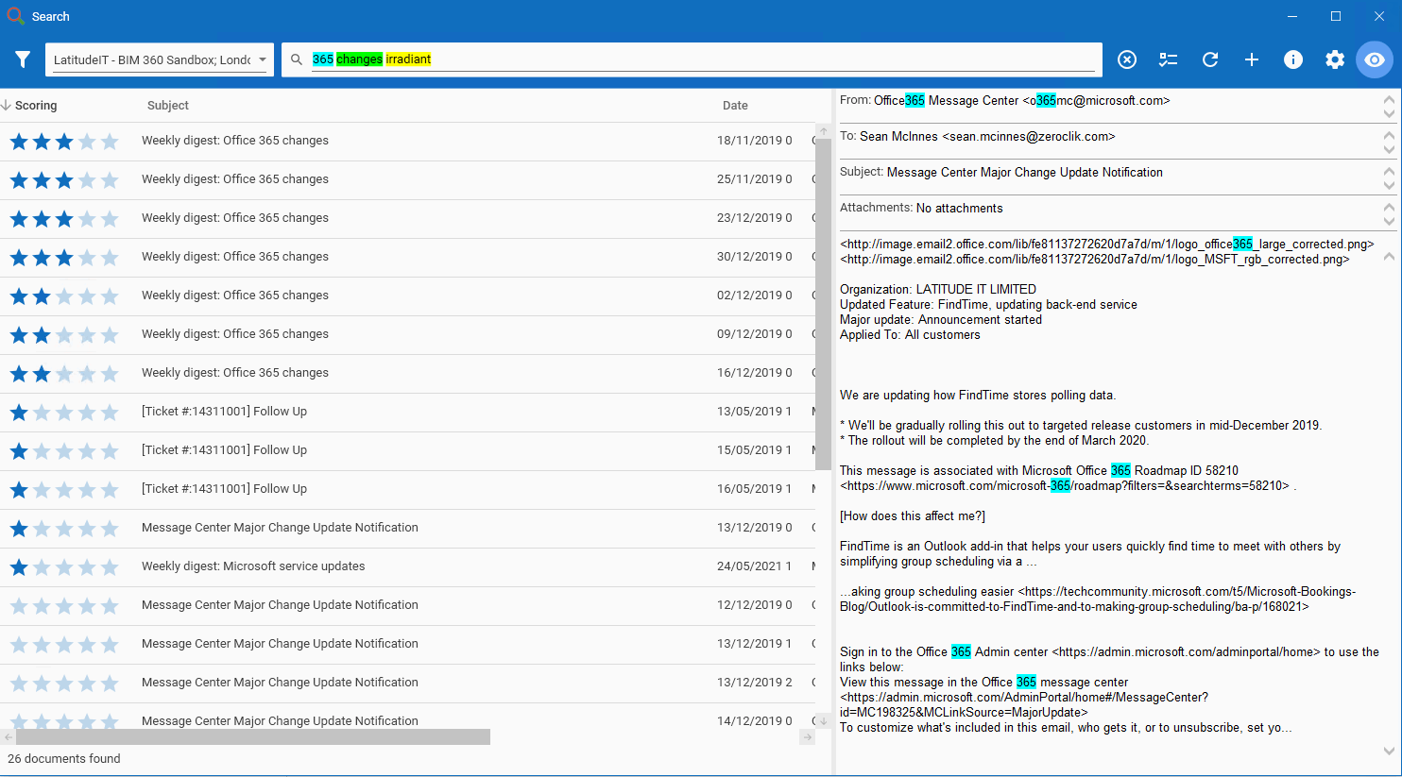Image resolution: width=1402 pixels, height=777 pixels.
Task: Click the recipient sean.mcinnes@zeroclik.com
Action: click(1029, 137)
